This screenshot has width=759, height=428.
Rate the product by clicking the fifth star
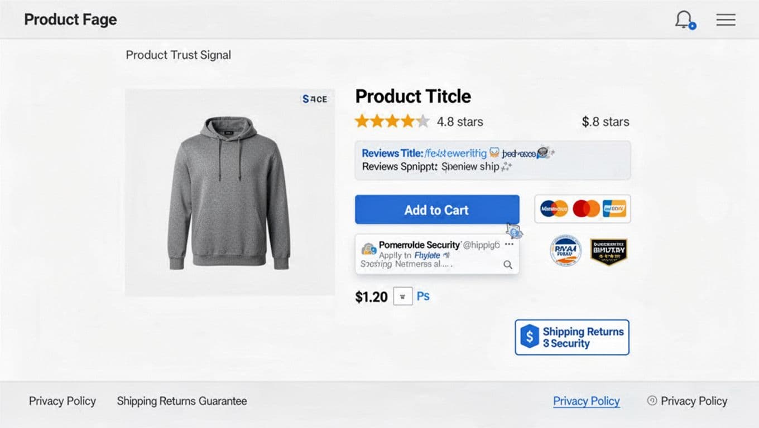pyautogui.click(x=422, y=121)
